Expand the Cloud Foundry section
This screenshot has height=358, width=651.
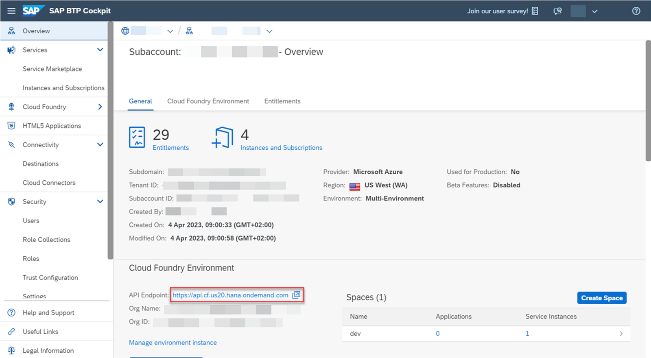(x=100, y=107)
